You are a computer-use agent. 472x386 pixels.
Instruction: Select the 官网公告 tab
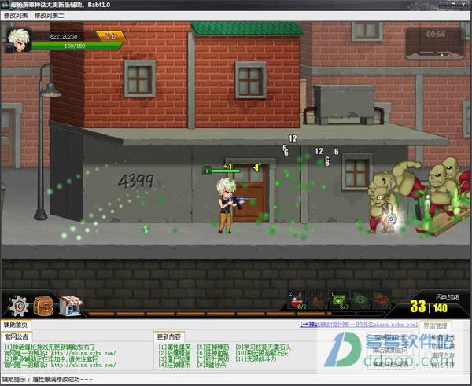click(17, 336)
